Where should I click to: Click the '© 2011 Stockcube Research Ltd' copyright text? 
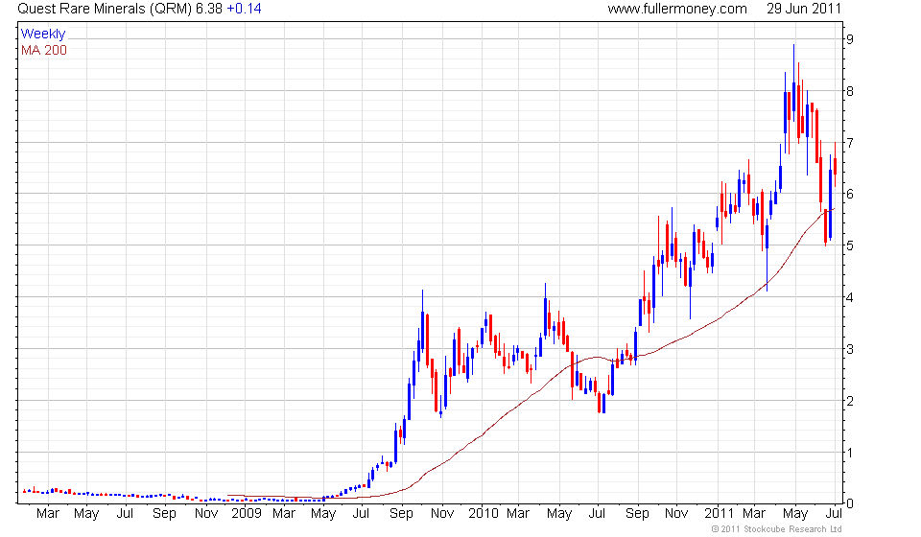pyautogui.click(x=776, y=529)
